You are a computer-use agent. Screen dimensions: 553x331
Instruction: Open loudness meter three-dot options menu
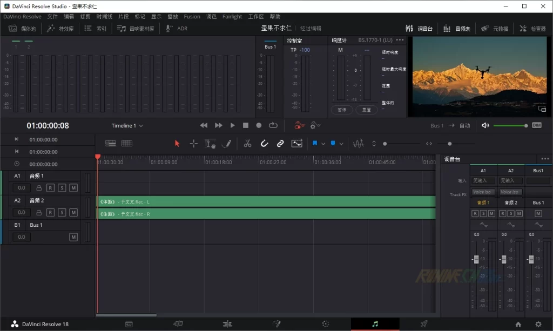coord(400,40)
